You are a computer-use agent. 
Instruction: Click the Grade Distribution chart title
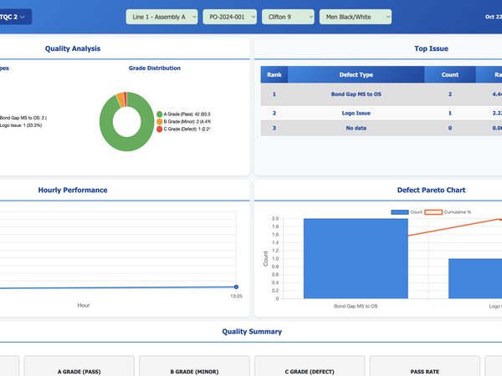pyautogui.click(x=155, y=69)
